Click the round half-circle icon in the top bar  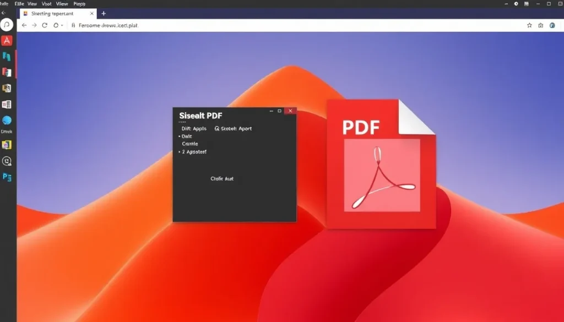coord(516,4)
